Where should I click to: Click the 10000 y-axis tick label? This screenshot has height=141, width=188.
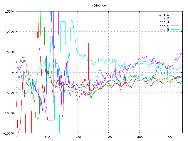(x=9, y=32)
